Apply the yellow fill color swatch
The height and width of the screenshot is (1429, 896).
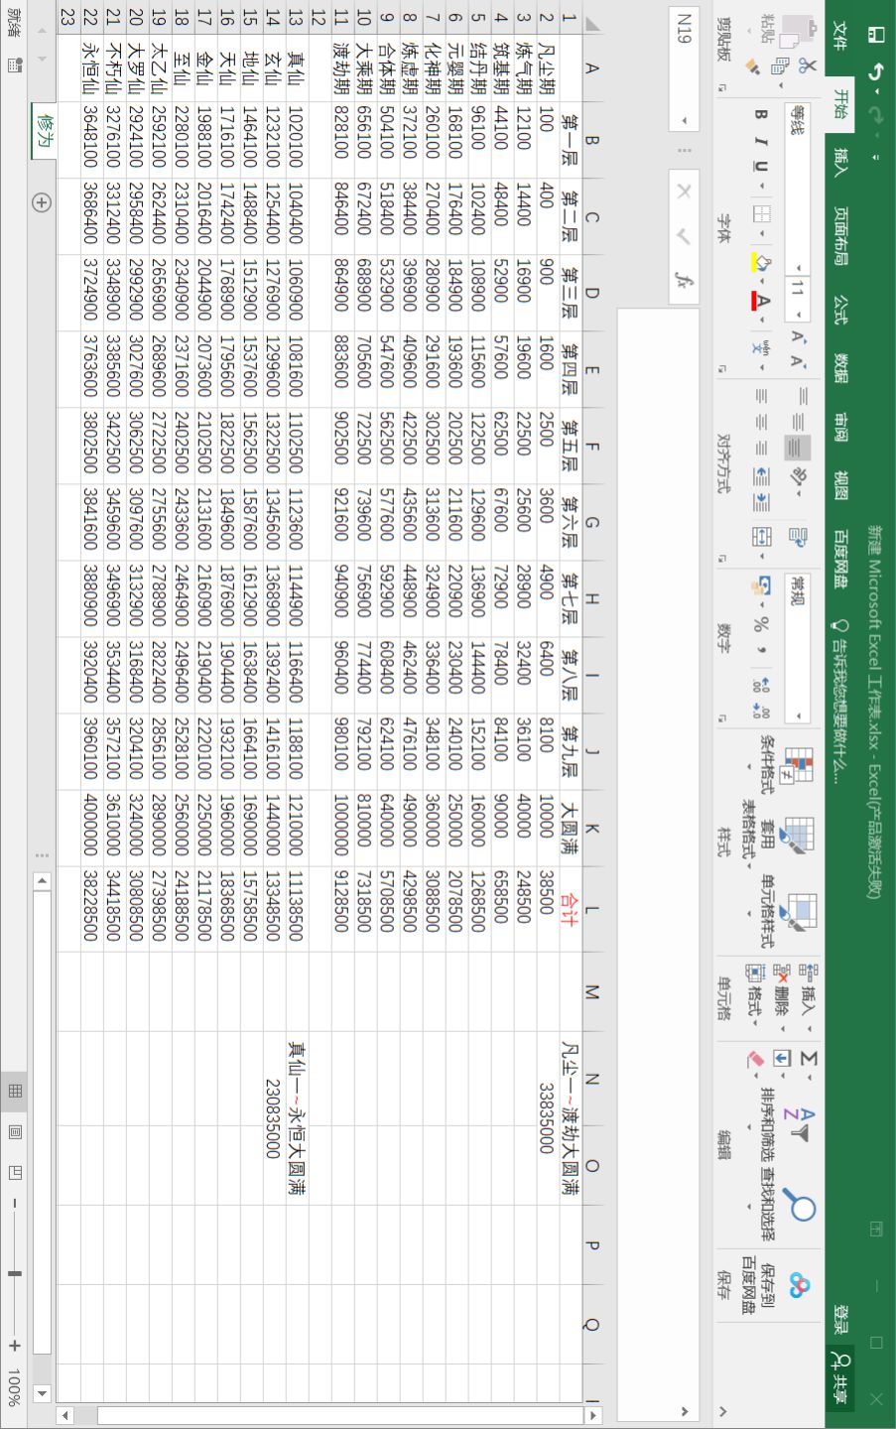tap(761, 264)
